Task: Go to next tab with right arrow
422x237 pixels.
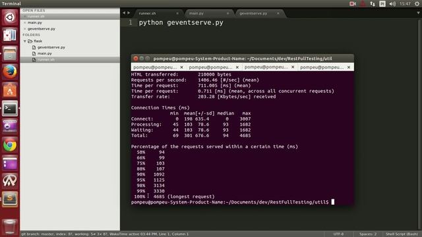Action: [x=129, y=13]
